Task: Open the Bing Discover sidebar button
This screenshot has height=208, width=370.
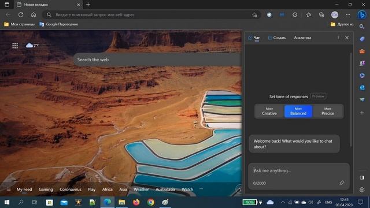Action: [x=362, y=14]
